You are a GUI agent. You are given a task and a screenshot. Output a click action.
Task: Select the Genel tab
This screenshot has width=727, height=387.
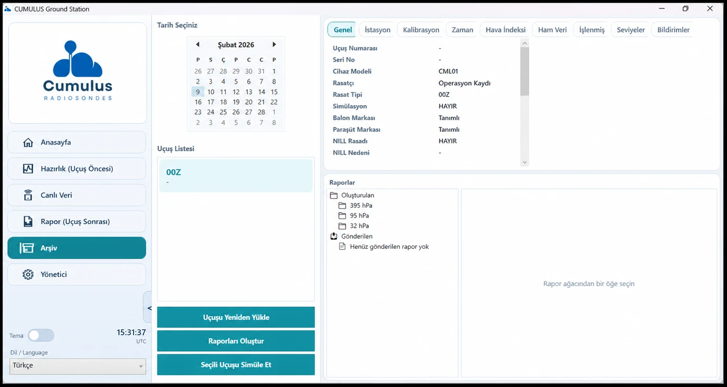point(342,30)
